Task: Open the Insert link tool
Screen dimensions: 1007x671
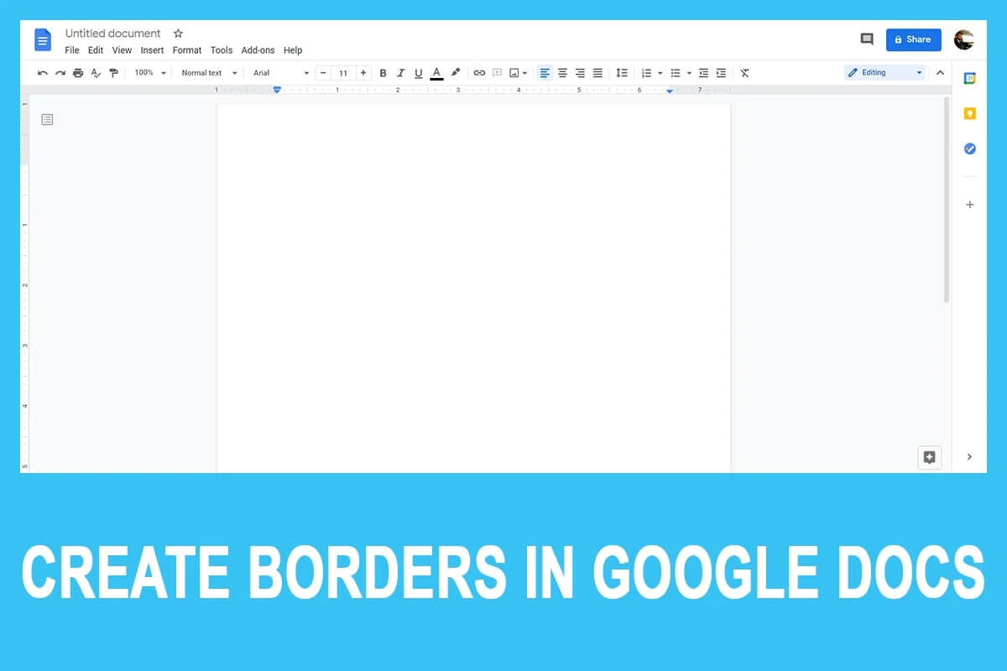Action: click(479, 73)
